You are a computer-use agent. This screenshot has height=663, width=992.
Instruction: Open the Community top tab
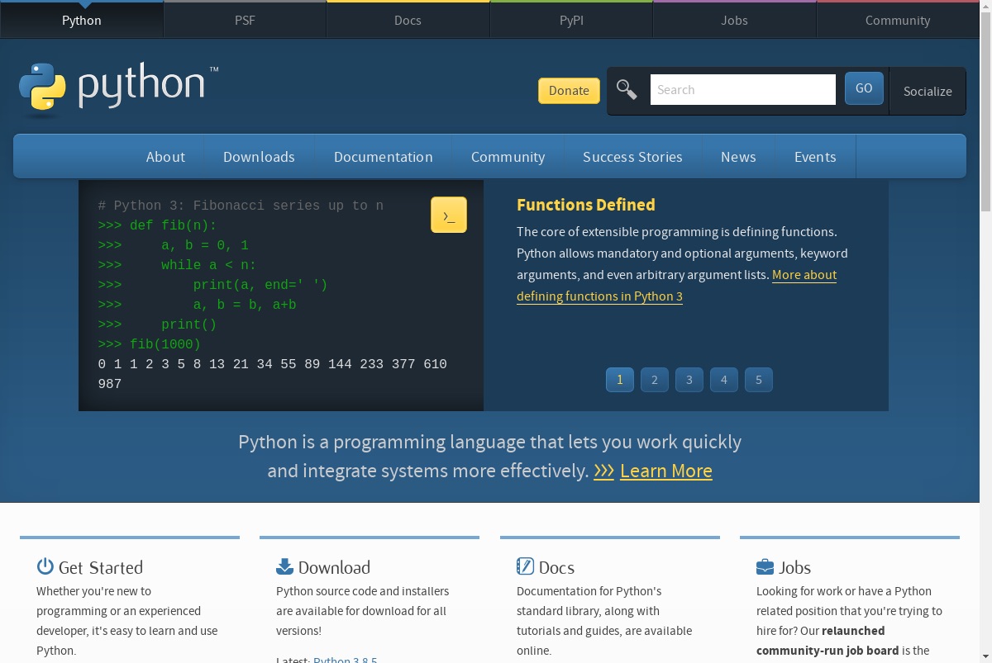click(898, 20)
